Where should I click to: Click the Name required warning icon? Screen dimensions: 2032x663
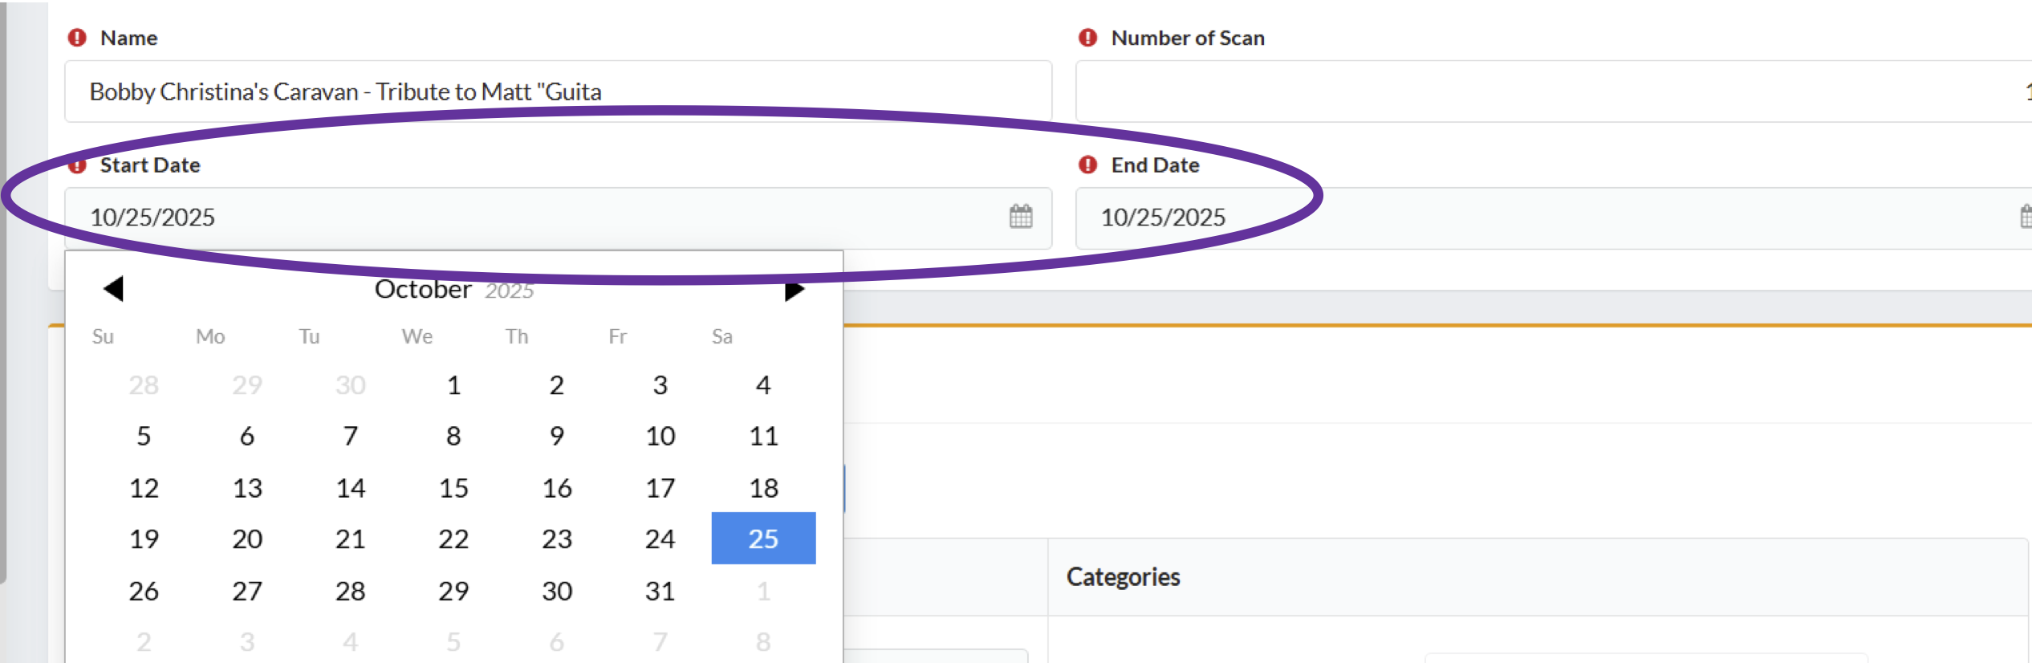coord(77,38)
